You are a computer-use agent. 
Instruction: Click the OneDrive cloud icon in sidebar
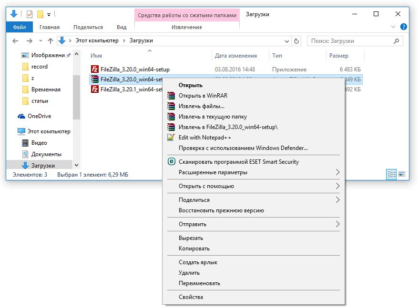pyautogui.click(x=21, y=116)
